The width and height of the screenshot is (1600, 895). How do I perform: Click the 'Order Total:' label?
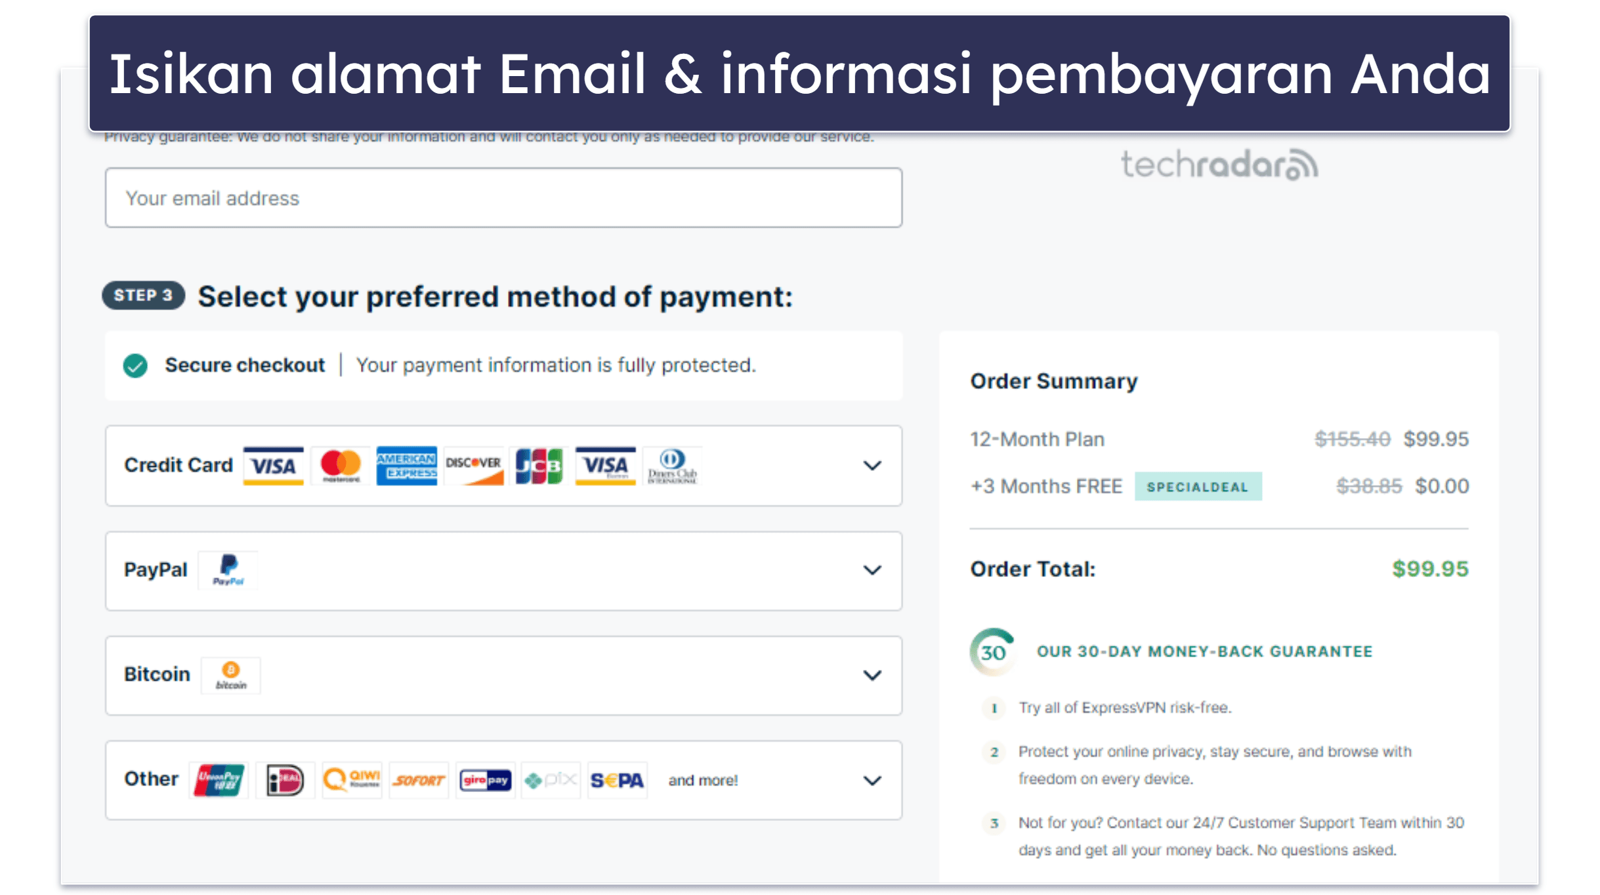point(1033,569)
